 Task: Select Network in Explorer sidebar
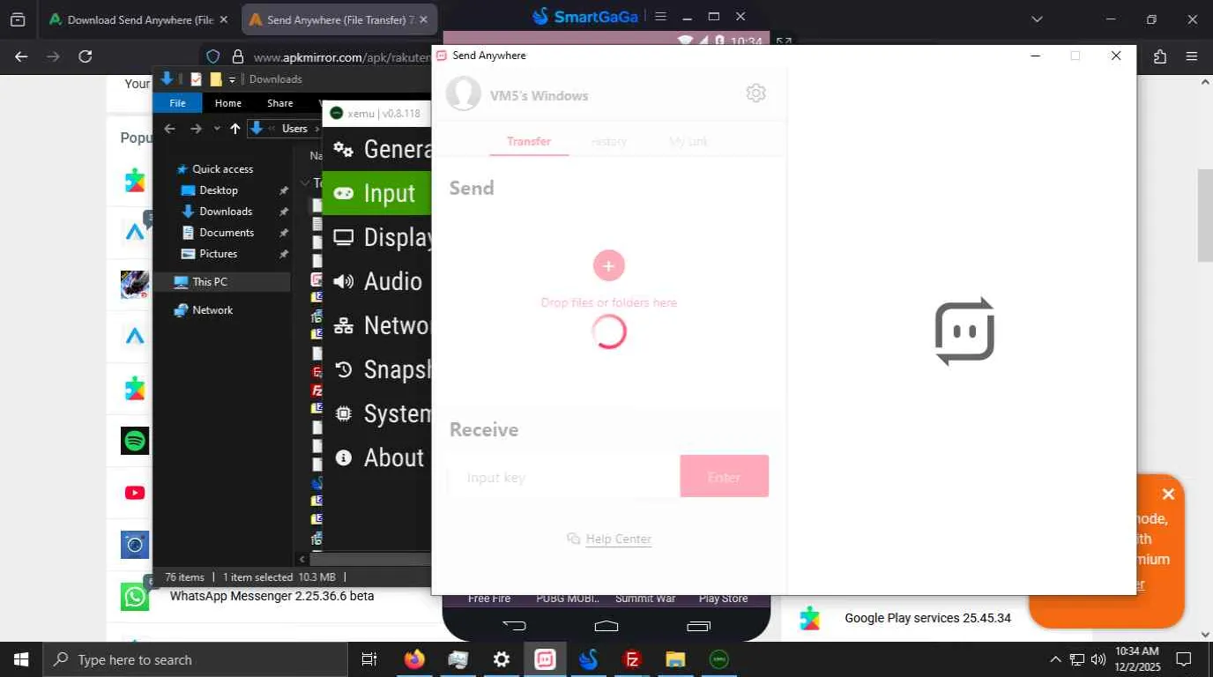coord(212,310)
